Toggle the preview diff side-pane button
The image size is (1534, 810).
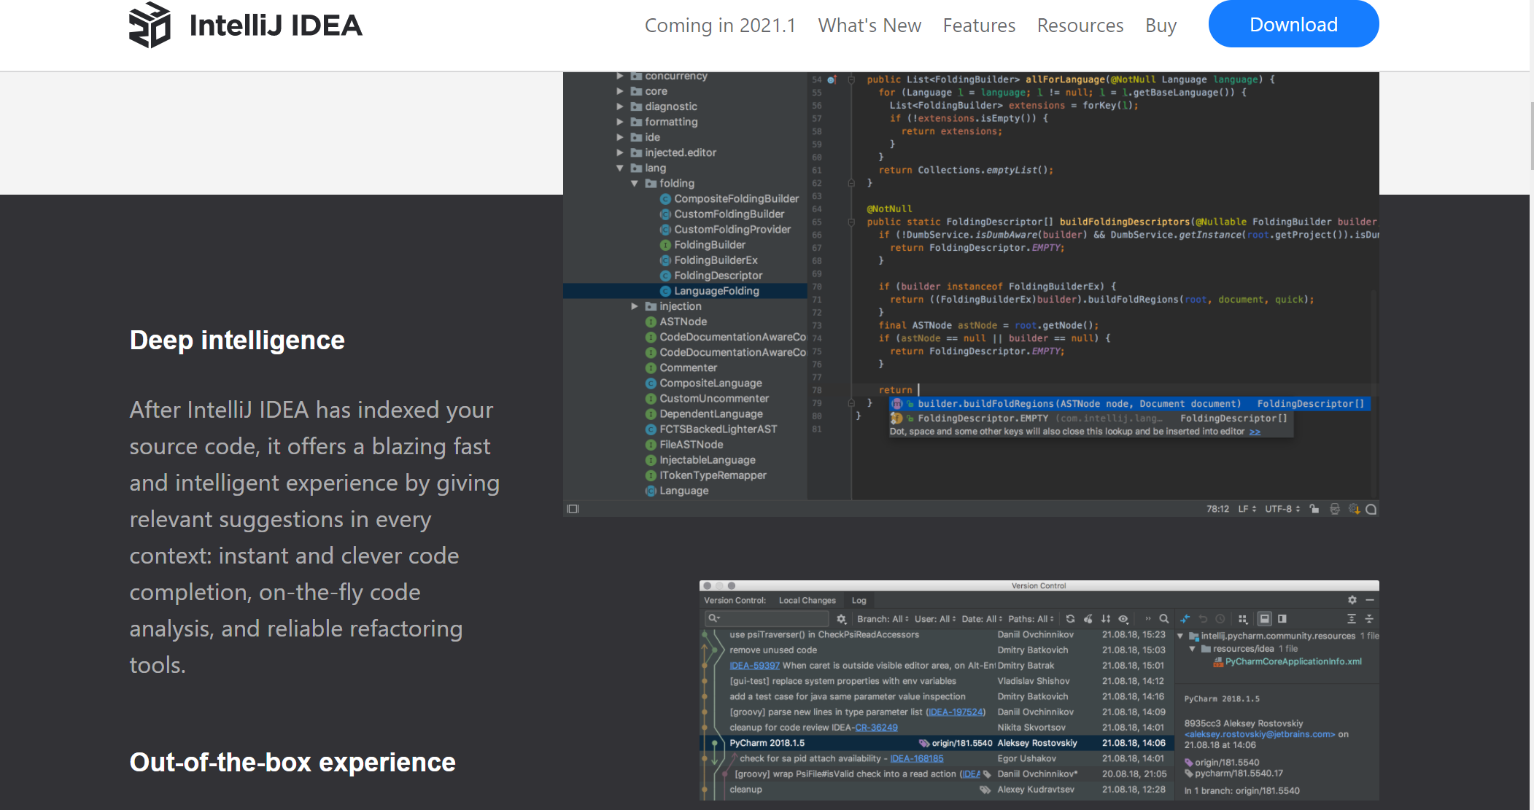tap(1282, 619)
